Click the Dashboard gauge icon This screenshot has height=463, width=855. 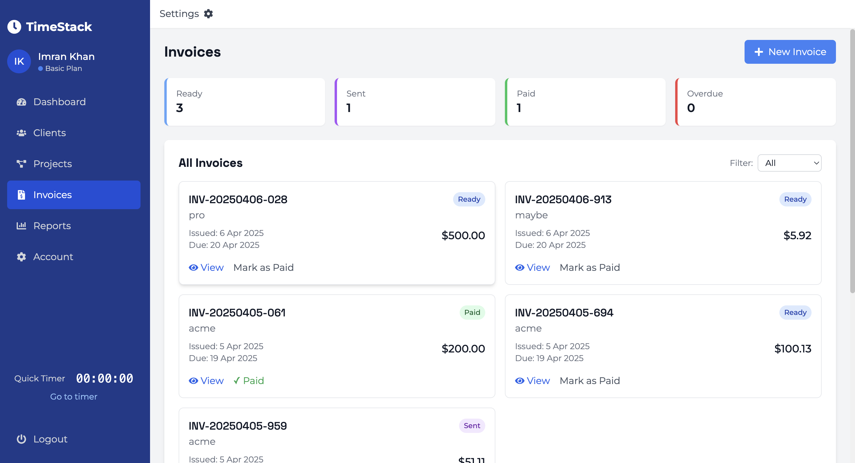tap(21, 102)
